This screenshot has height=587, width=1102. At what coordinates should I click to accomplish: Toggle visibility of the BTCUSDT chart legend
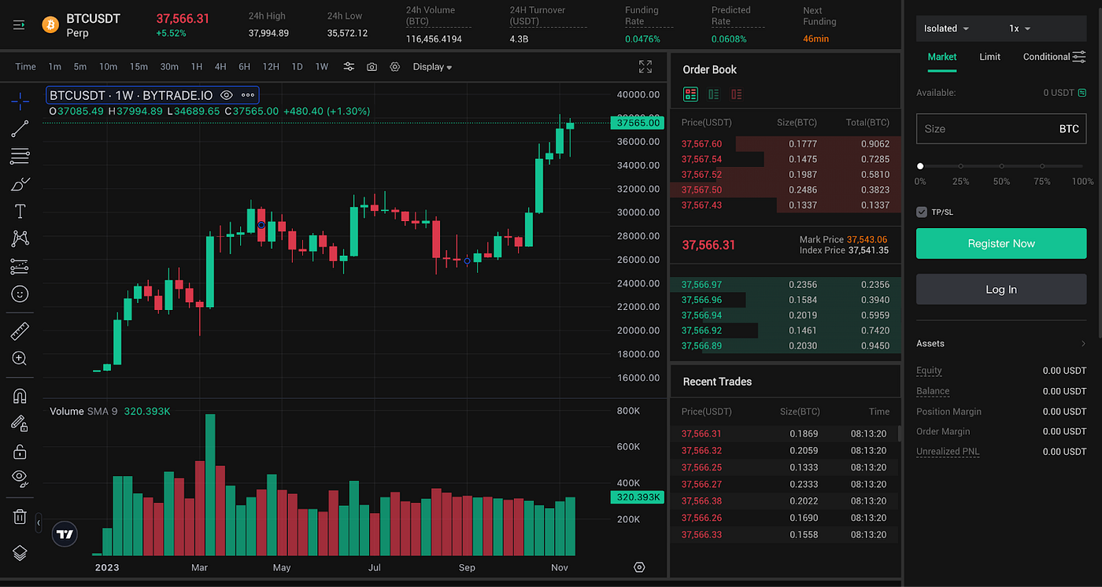pyautogui.click(x=226, y=94)
